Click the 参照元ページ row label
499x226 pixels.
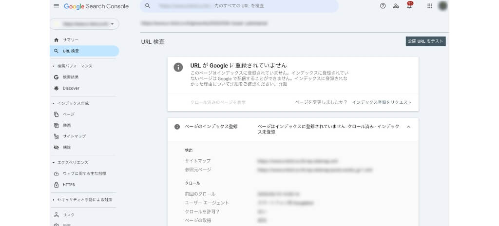click(x=198, y=169)
